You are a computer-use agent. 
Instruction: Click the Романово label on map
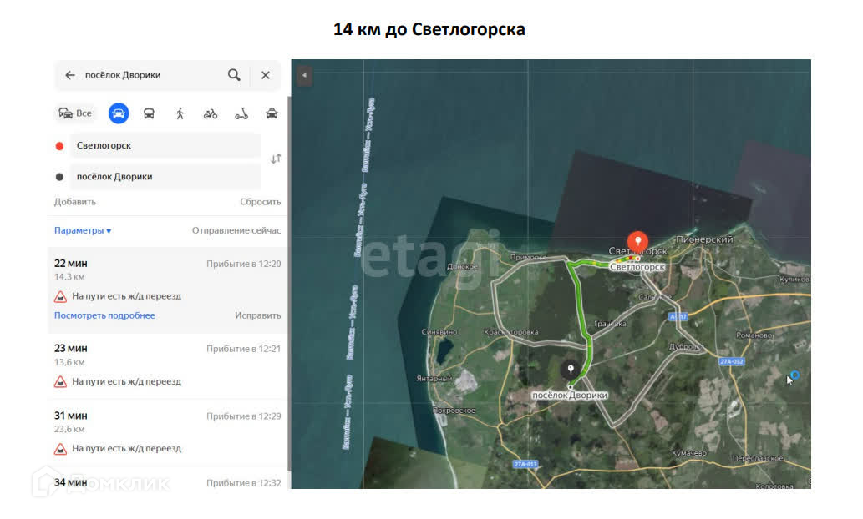[x=754, y=335]
